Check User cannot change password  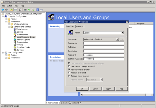point(69,66)
